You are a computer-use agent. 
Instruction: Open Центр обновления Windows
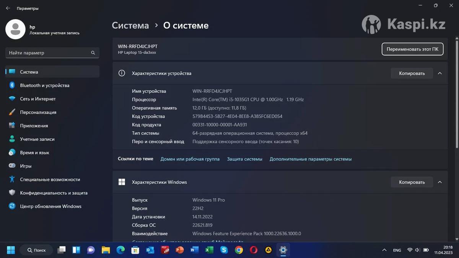pos(52,206)
